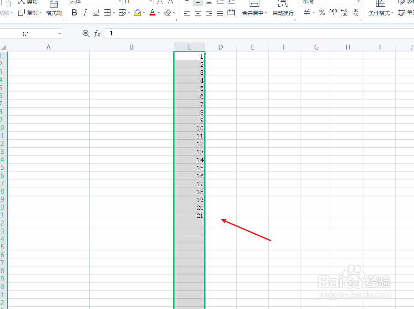The width and height of the screenshot is (414, 309).
Task: Click cell containing 21 in column C
Action: tap(189, 215)
